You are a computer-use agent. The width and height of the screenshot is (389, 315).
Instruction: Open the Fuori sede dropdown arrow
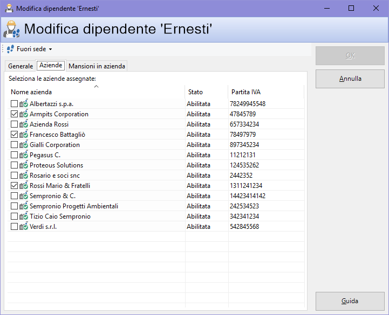pyautogui.click(x=51, y=50)
